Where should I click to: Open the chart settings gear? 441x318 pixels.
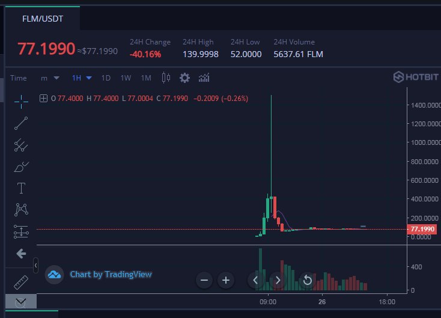185,78
